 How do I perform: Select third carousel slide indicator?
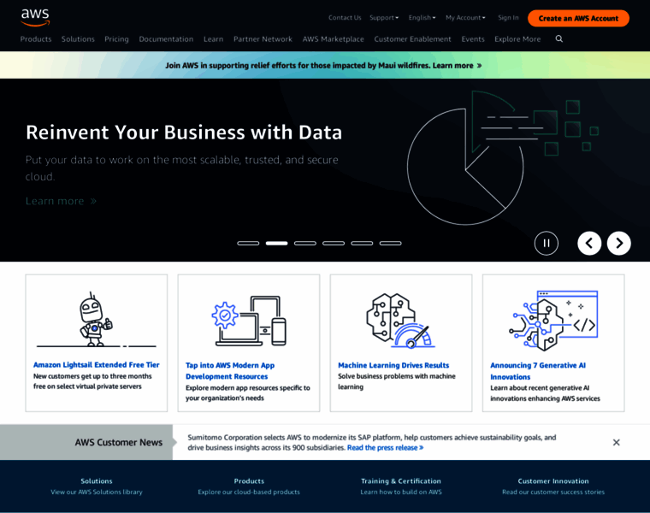click(x=305, y=243)
